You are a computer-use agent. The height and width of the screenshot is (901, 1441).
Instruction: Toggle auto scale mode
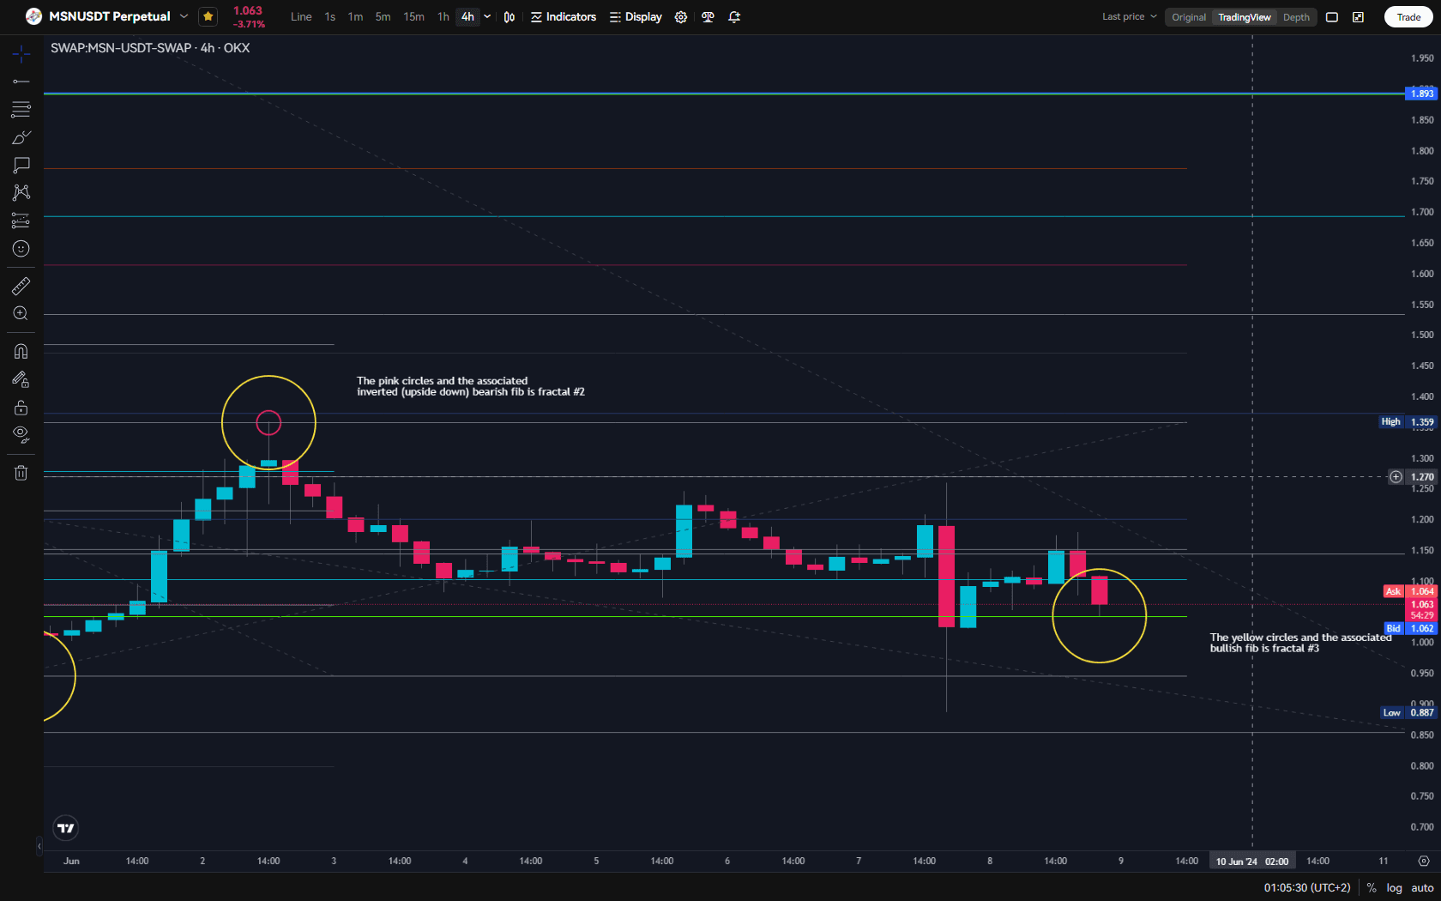[1422, 888]
